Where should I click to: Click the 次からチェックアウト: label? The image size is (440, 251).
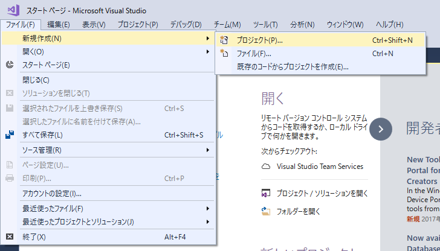point(289,151)
